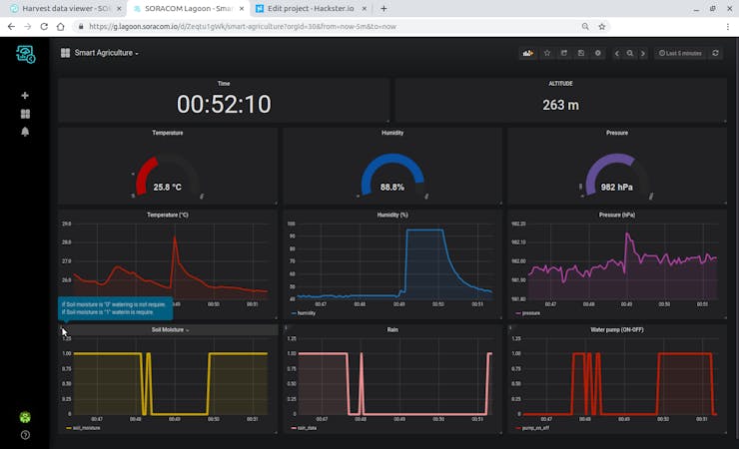The image size is (739, 449).
Task: Click the Pressure gauge panel title
Action: tap(617, 133)
